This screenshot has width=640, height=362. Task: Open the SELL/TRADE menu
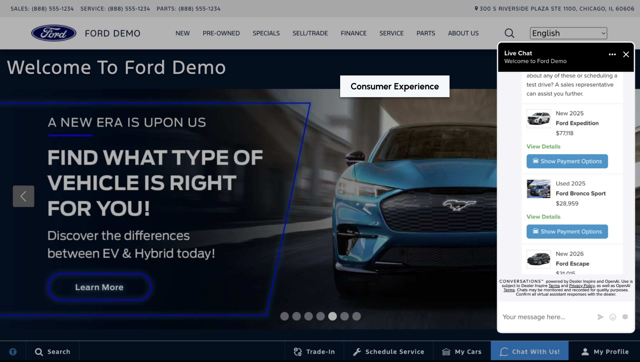(310, 33)
